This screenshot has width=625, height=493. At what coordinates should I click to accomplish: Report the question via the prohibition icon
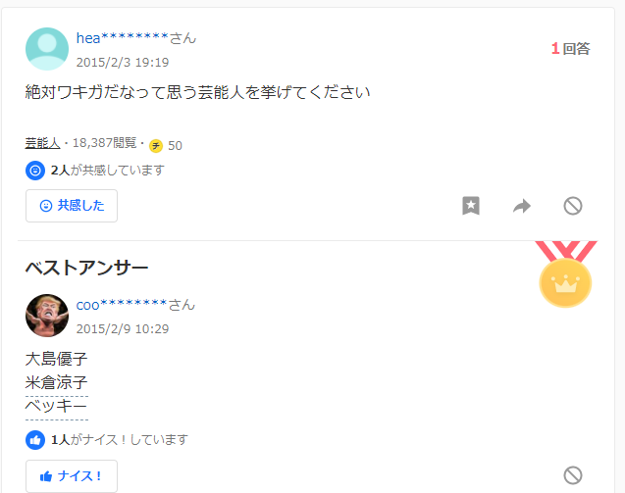(573, 206)
